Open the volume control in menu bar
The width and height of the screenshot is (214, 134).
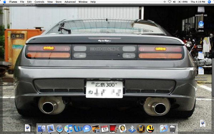[174, 2]
